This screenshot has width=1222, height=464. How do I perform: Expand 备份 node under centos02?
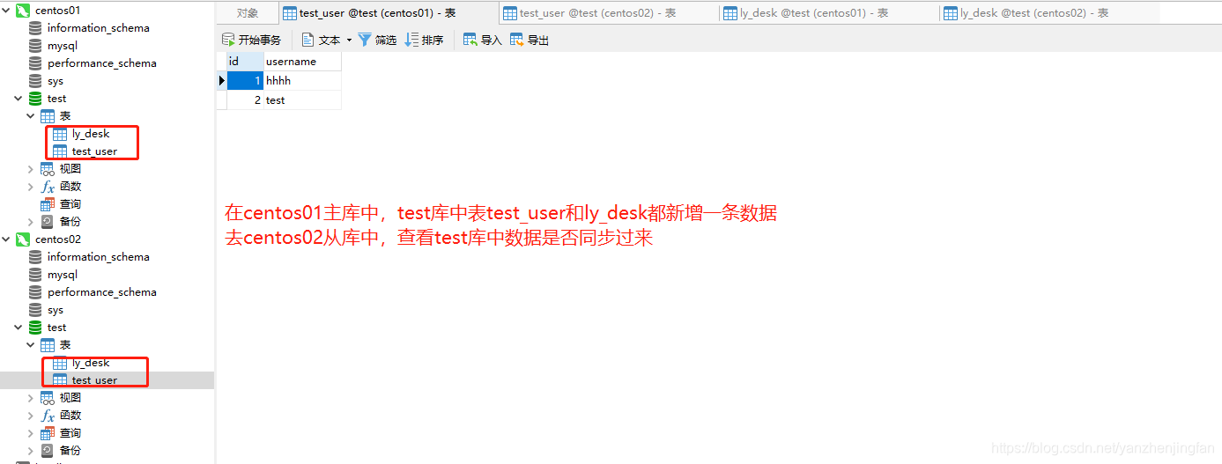[31, 451]
